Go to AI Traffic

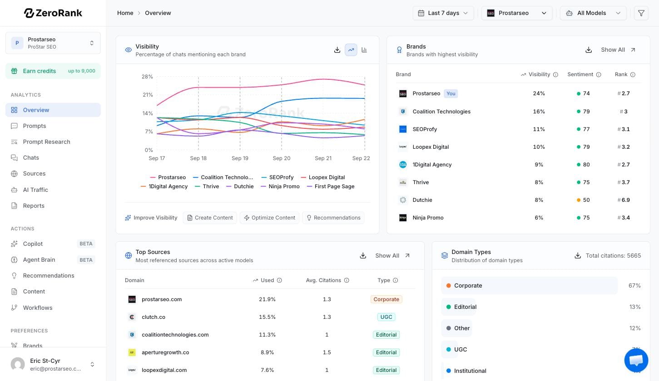click(53, 190)
